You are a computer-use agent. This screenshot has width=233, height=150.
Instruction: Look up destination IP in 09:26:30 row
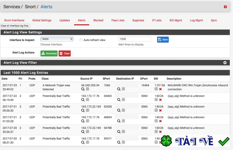[119, 110]
